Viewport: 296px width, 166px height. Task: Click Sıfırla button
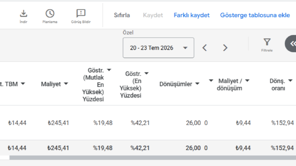[122, 15]
